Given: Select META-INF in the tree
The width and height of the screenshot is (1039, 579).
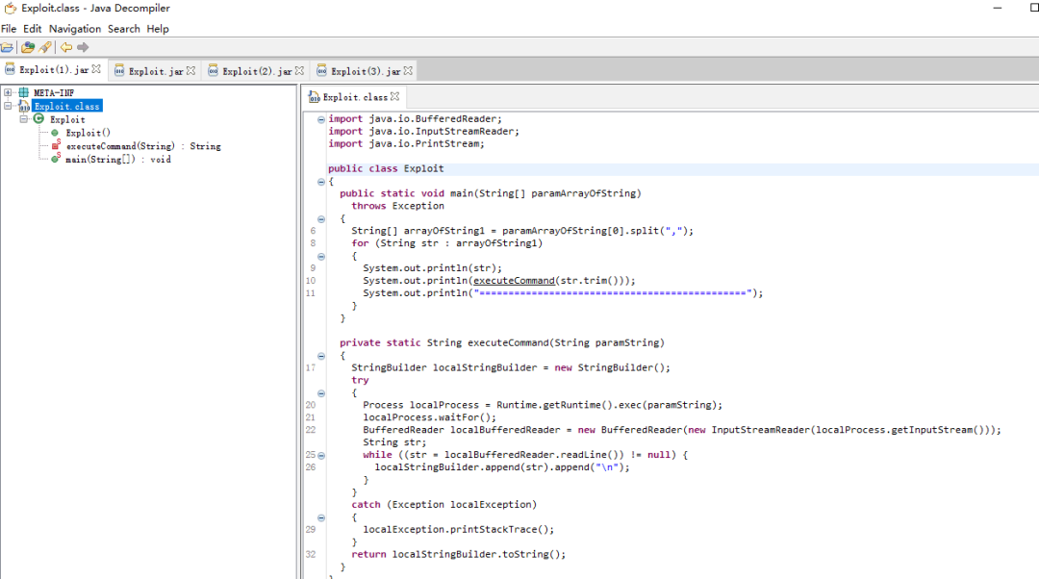Looking at the screenshot, I should click(x=54, y=92).
